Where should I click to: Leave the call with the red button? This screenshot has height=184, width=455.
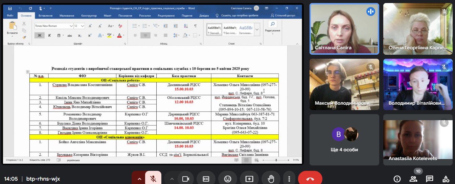310,179
